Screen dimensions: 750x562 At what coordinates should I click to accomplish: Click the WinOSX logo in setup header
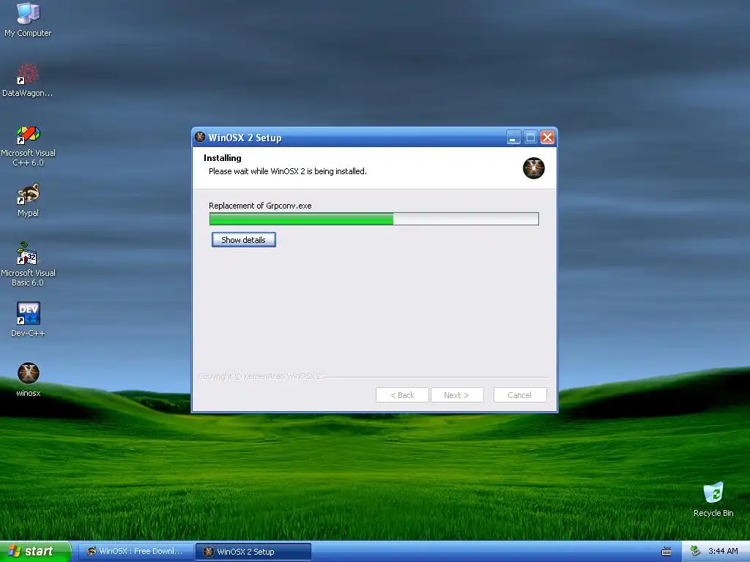pos(533,168)
